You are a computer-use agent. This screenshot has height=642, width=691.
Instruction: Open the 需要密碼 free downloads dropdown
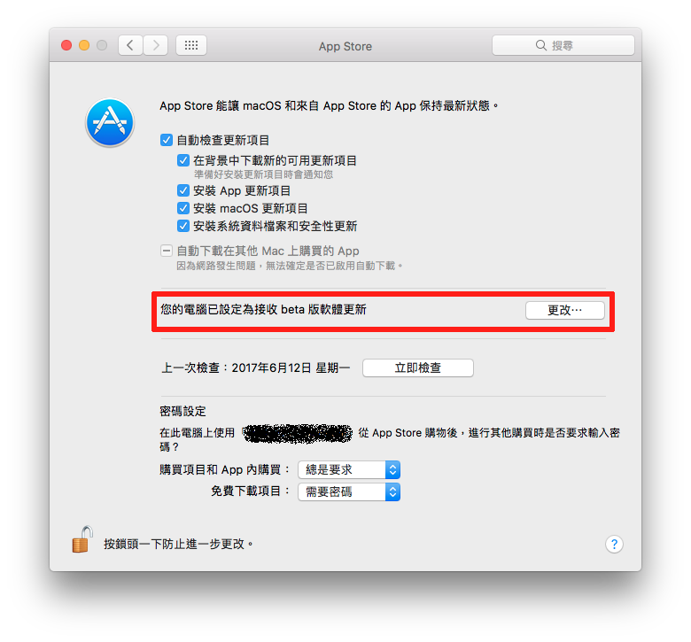coord(349,491)
